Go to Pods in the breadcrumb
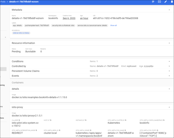Screen dimensions: 174x138 tap(3, 2)
